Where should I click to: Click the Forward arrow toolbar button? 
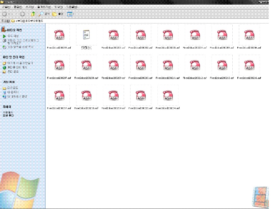[x=22, y=14]
